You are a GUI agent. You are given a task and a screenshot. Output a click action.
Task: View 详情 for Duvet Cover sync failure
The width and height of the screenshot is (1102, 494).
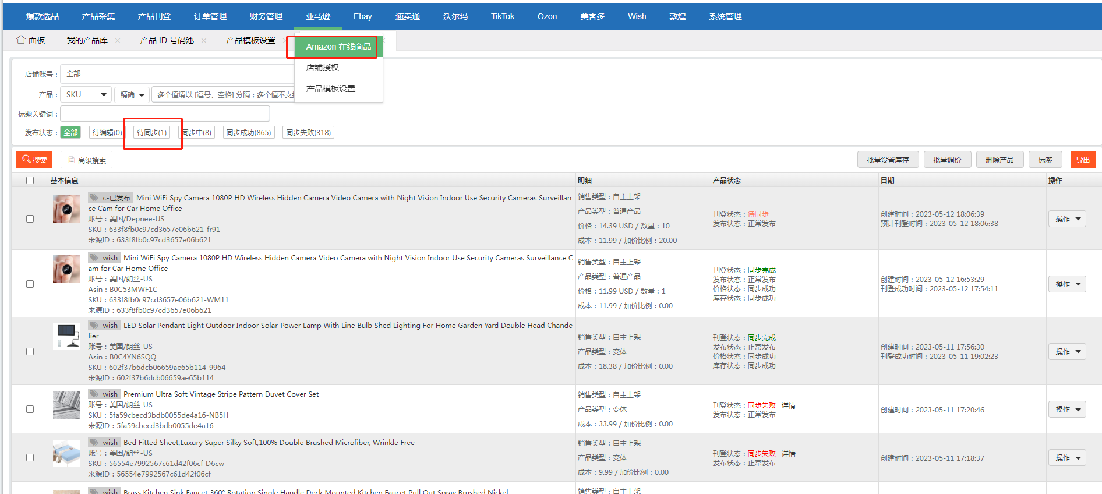(x=789, y=405)
